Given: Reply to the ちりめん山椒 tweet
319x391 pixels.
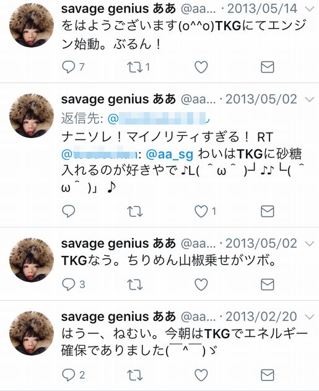Looking at the screenshot, I should (x=68, y=284).
